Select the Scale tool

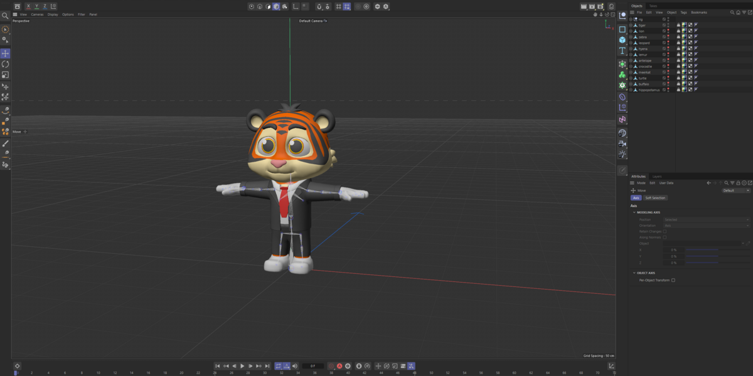[5, 75]
